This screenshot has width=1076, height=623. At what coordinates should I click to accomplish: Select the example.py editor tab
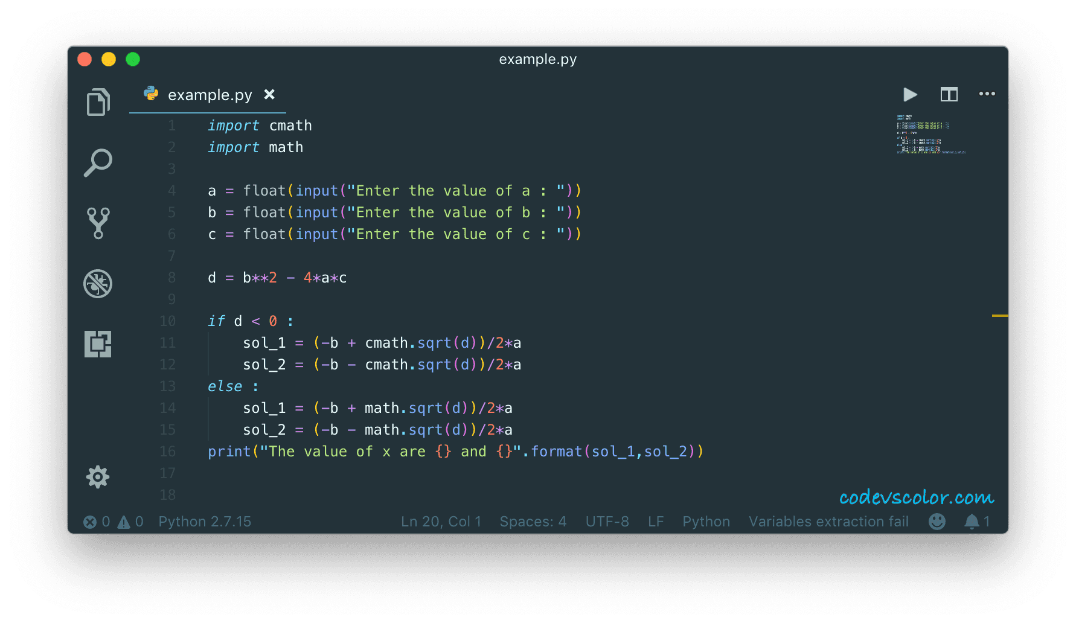click(210, 95)
